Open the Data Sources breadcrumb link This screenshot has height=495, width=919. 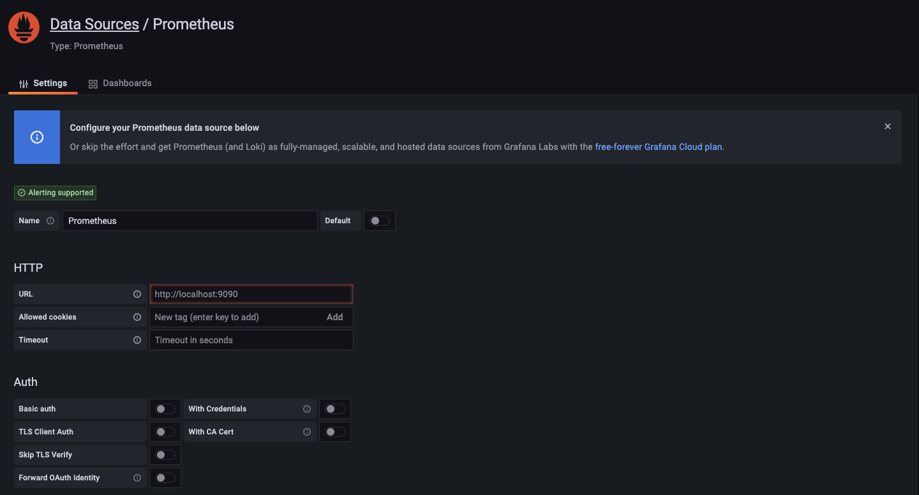pyautogui.click(x=94, y=24)
